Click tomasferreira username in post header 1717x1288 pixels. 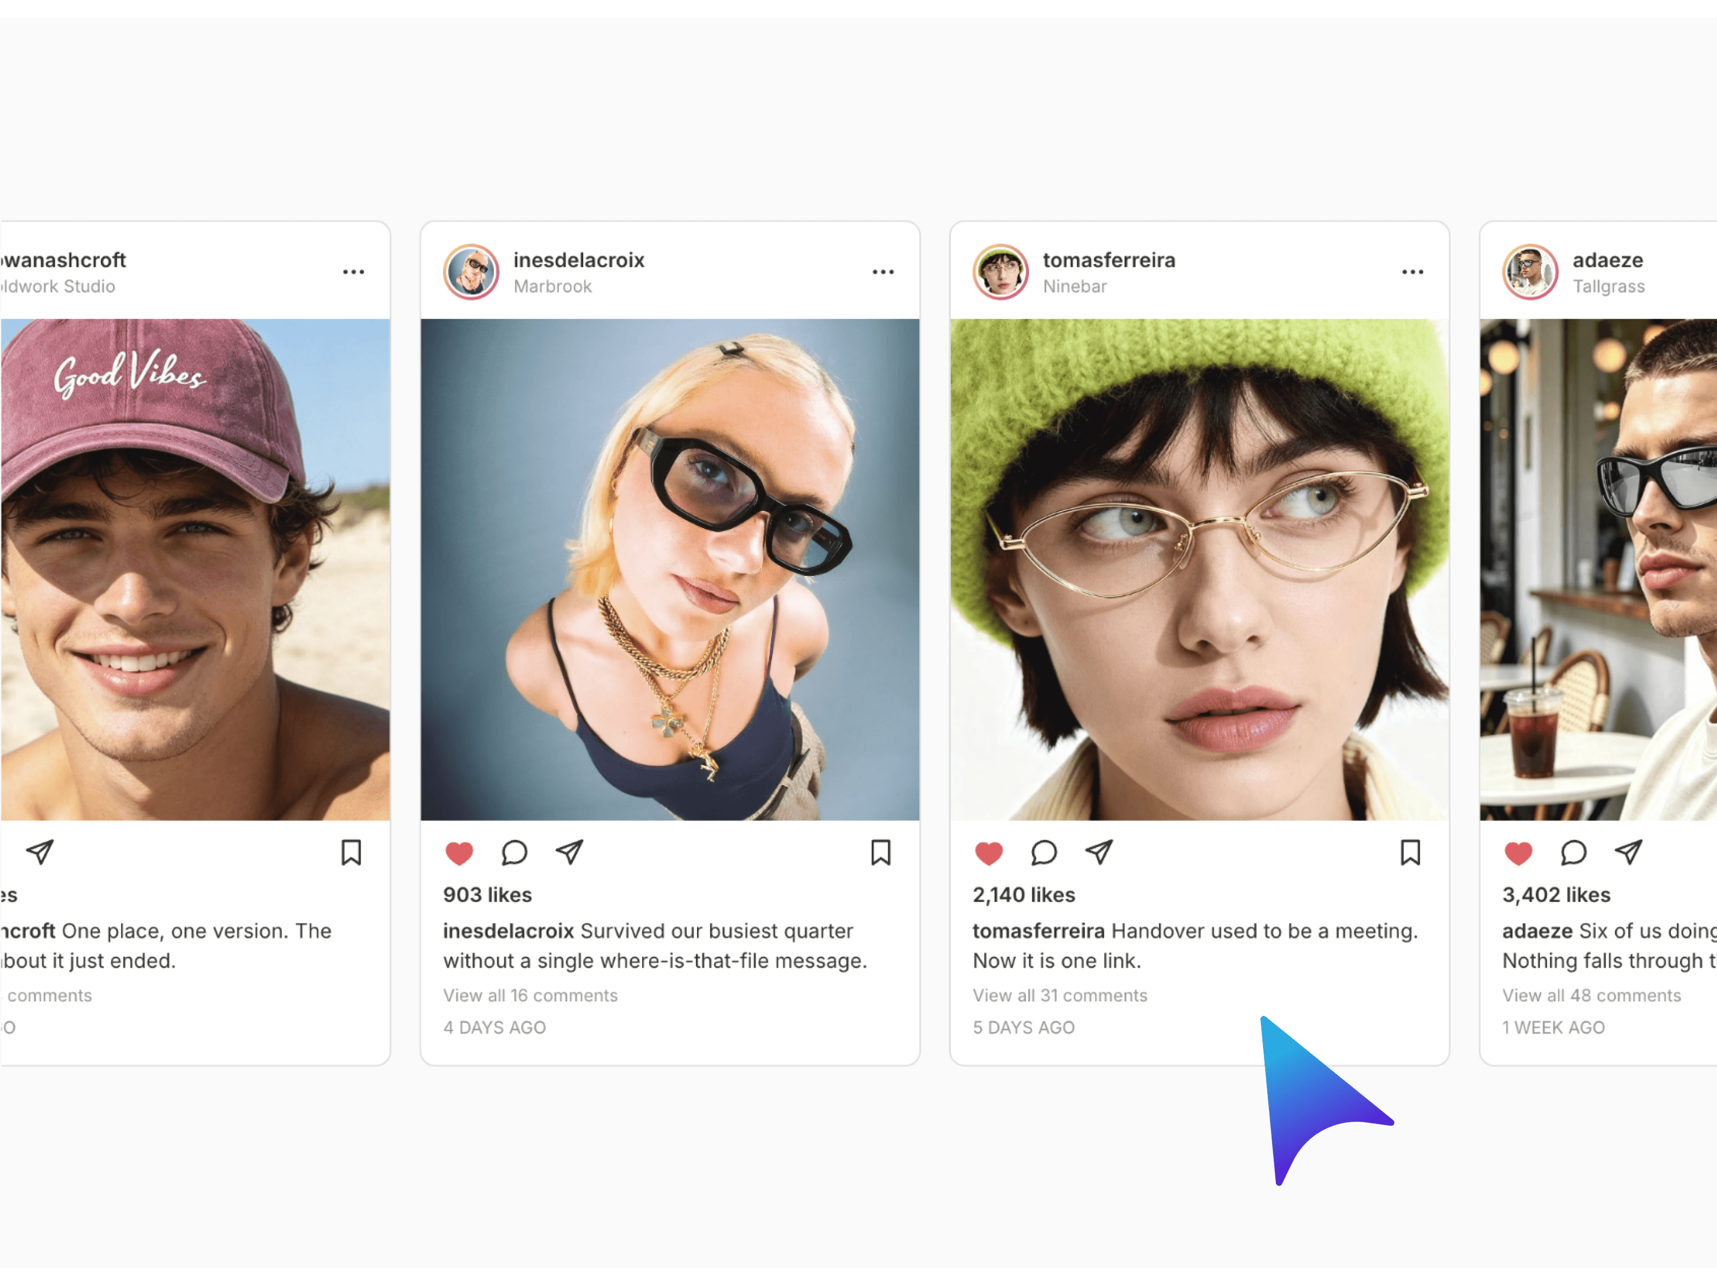coord(1109,260)
